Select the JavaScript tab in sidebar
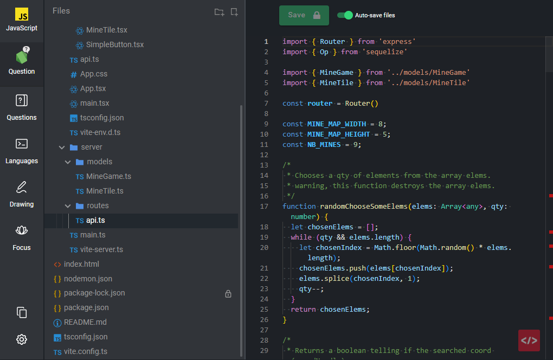Screen dimensions: 553x360 coord(22,21)
